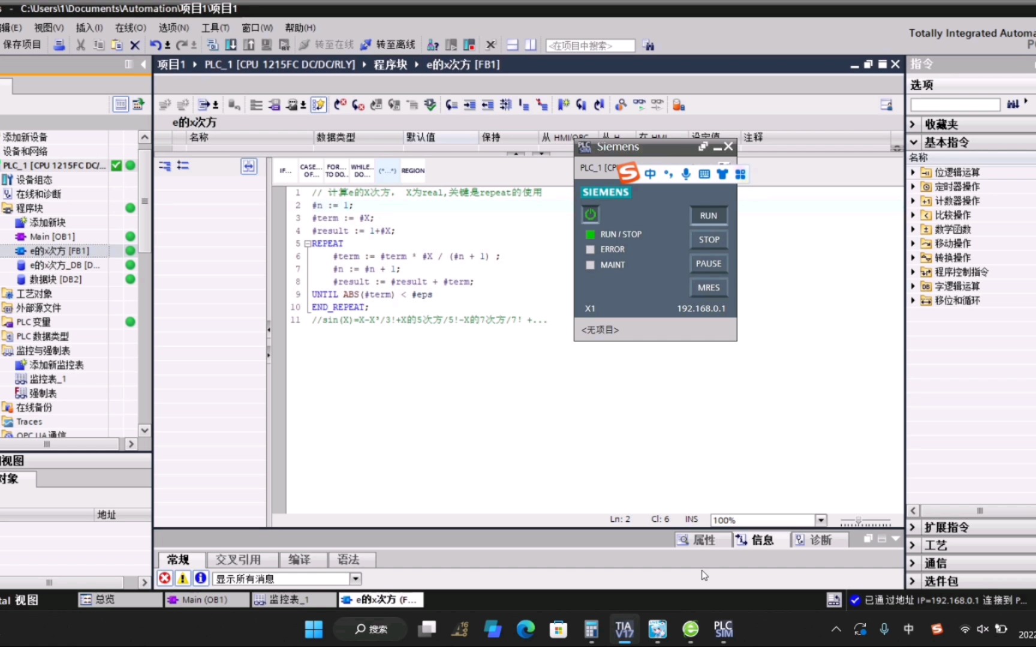Collapse the project tree panel arrow

coord(143,64)
